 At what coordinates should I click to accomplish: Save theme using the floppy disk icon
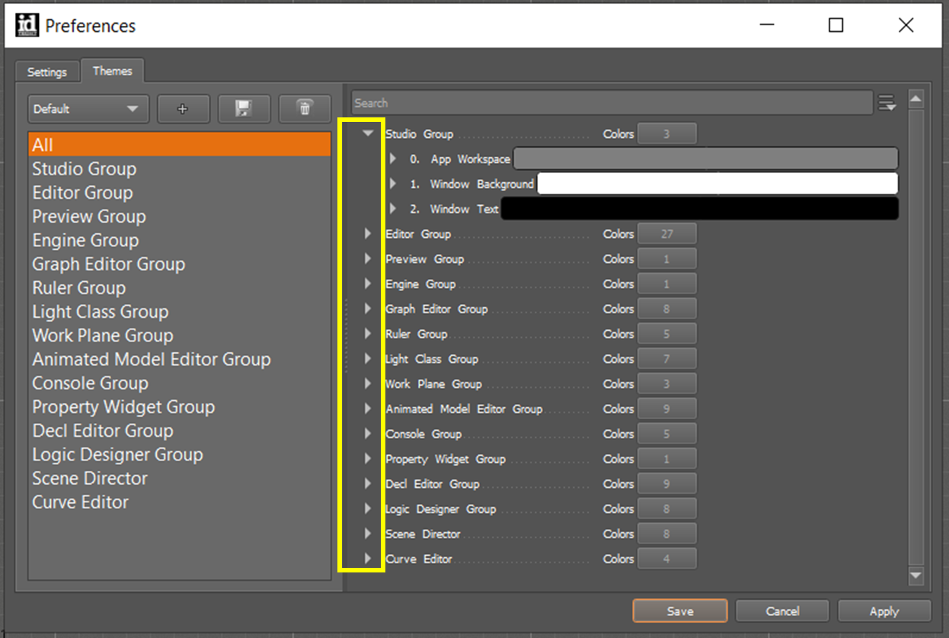pyautogui.click(x=244, y=109)
